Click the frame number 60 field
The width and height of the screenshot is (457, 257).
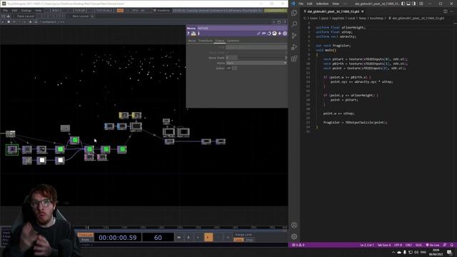pos(158,238)
